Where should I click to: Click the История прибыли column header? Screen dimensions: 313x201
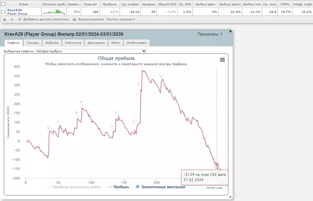coord(54,4)
